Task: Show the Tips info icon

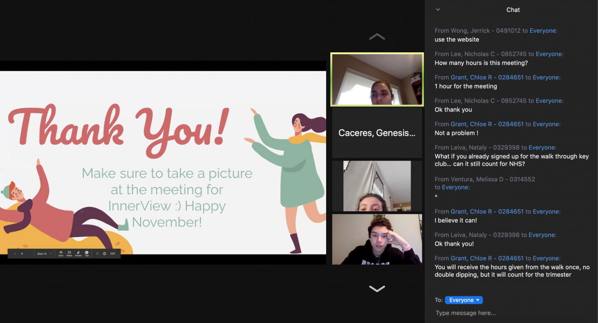Action: (86, 253)
